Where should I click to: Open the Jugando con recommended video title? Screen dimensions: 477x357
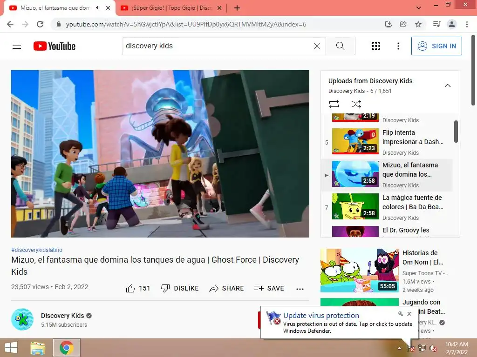(x=423, y=307)
